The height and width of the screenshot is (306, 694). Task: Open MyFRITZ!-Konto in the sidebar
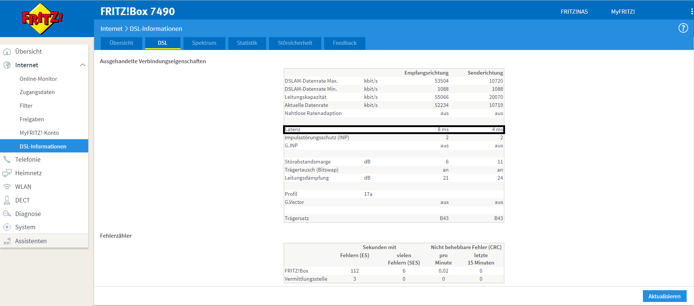(39, 133)
